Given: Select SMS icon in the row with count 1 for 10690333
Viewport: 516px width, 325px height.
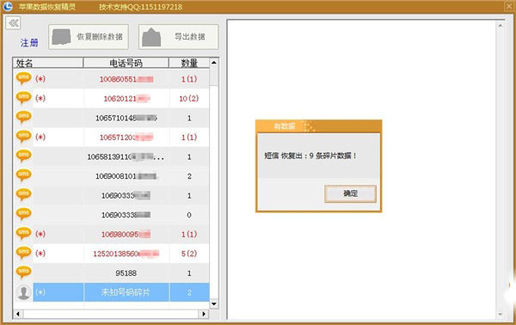Looking at the screenshot, I should click(x=24, y=195).
